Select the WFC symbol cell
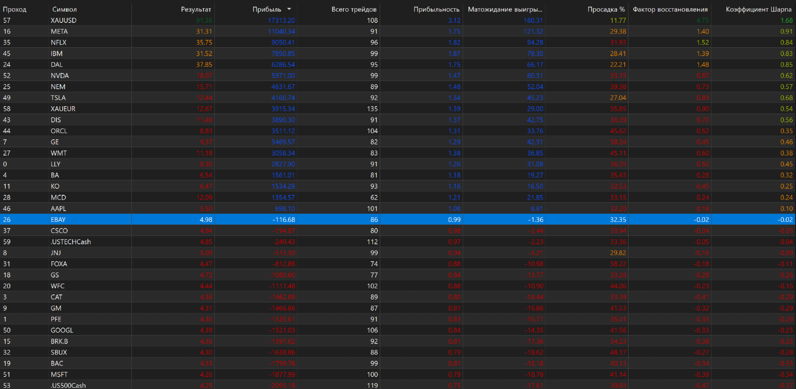The width and height of the screenshot is (796, 389). click(58, 286)
